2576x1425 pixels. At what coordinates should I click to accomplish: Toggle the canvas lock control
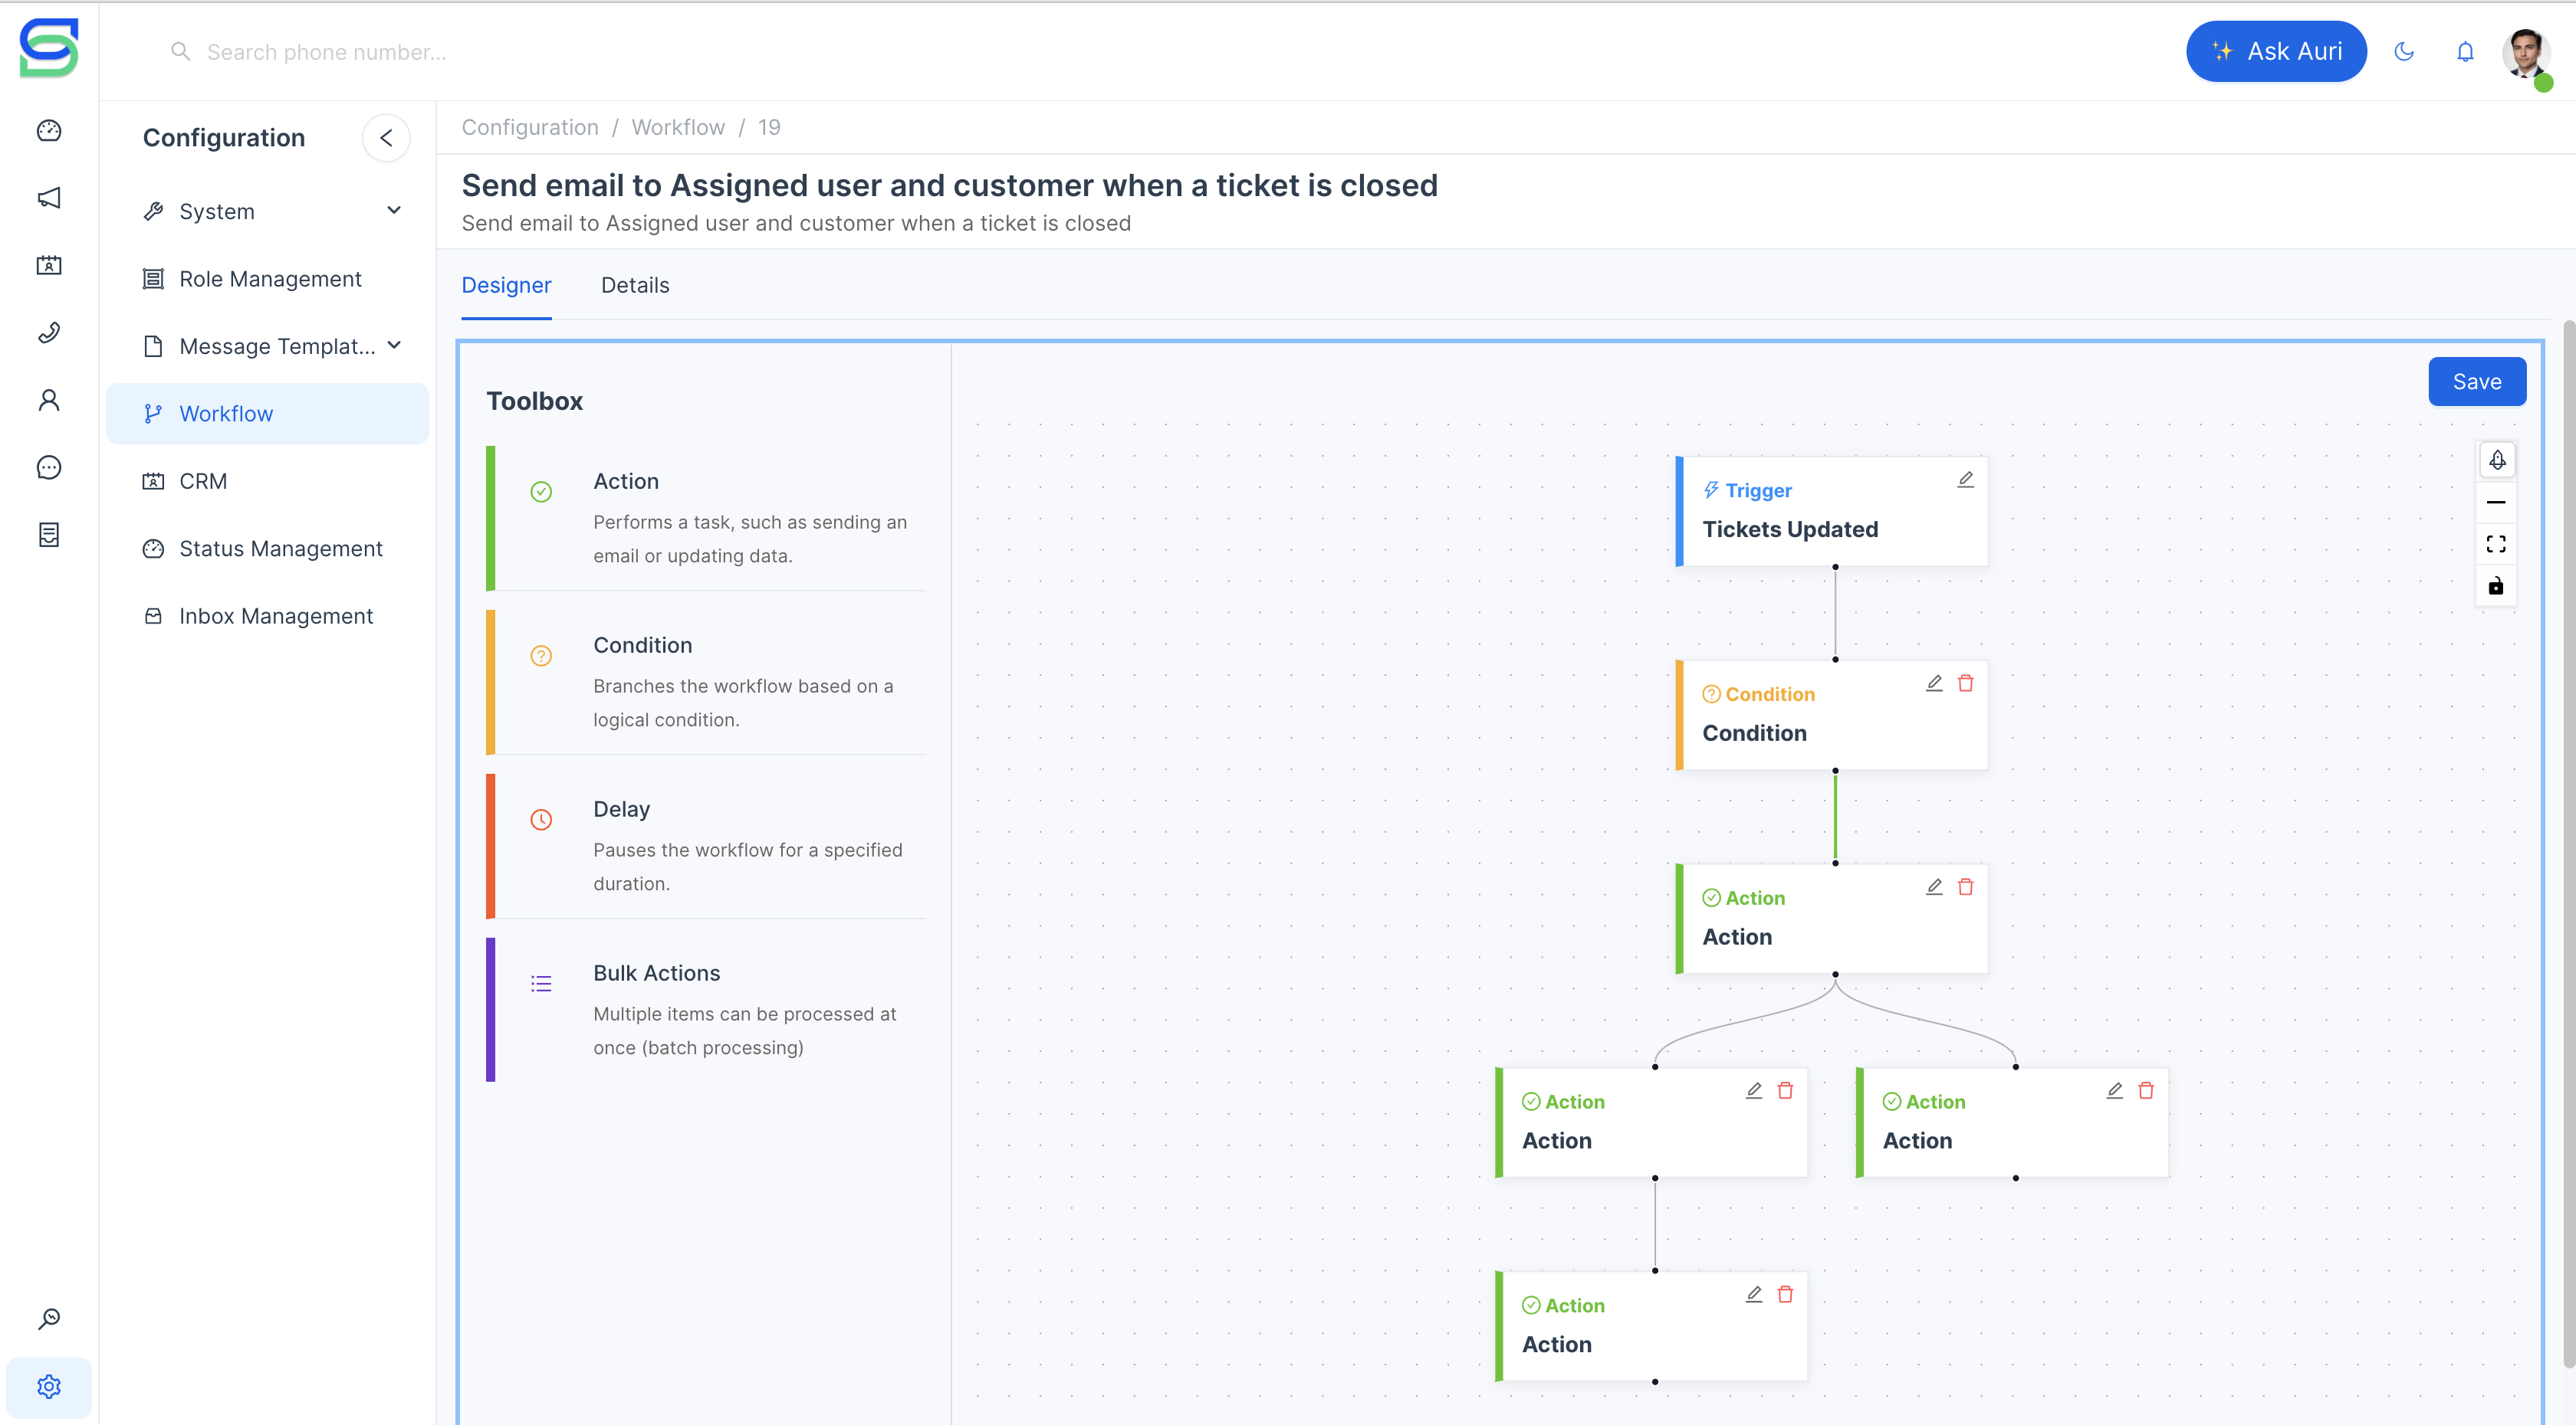pyautogui.click(x=2496, y=587)
